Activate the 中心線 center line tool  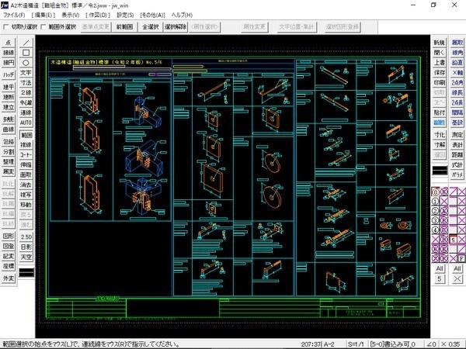[26, 102]
